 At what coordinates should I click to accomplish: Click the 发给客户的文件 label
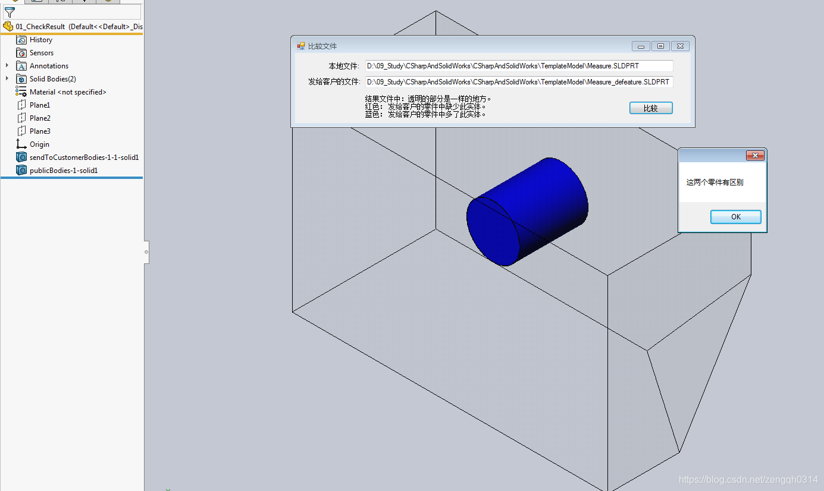(334, 82)
